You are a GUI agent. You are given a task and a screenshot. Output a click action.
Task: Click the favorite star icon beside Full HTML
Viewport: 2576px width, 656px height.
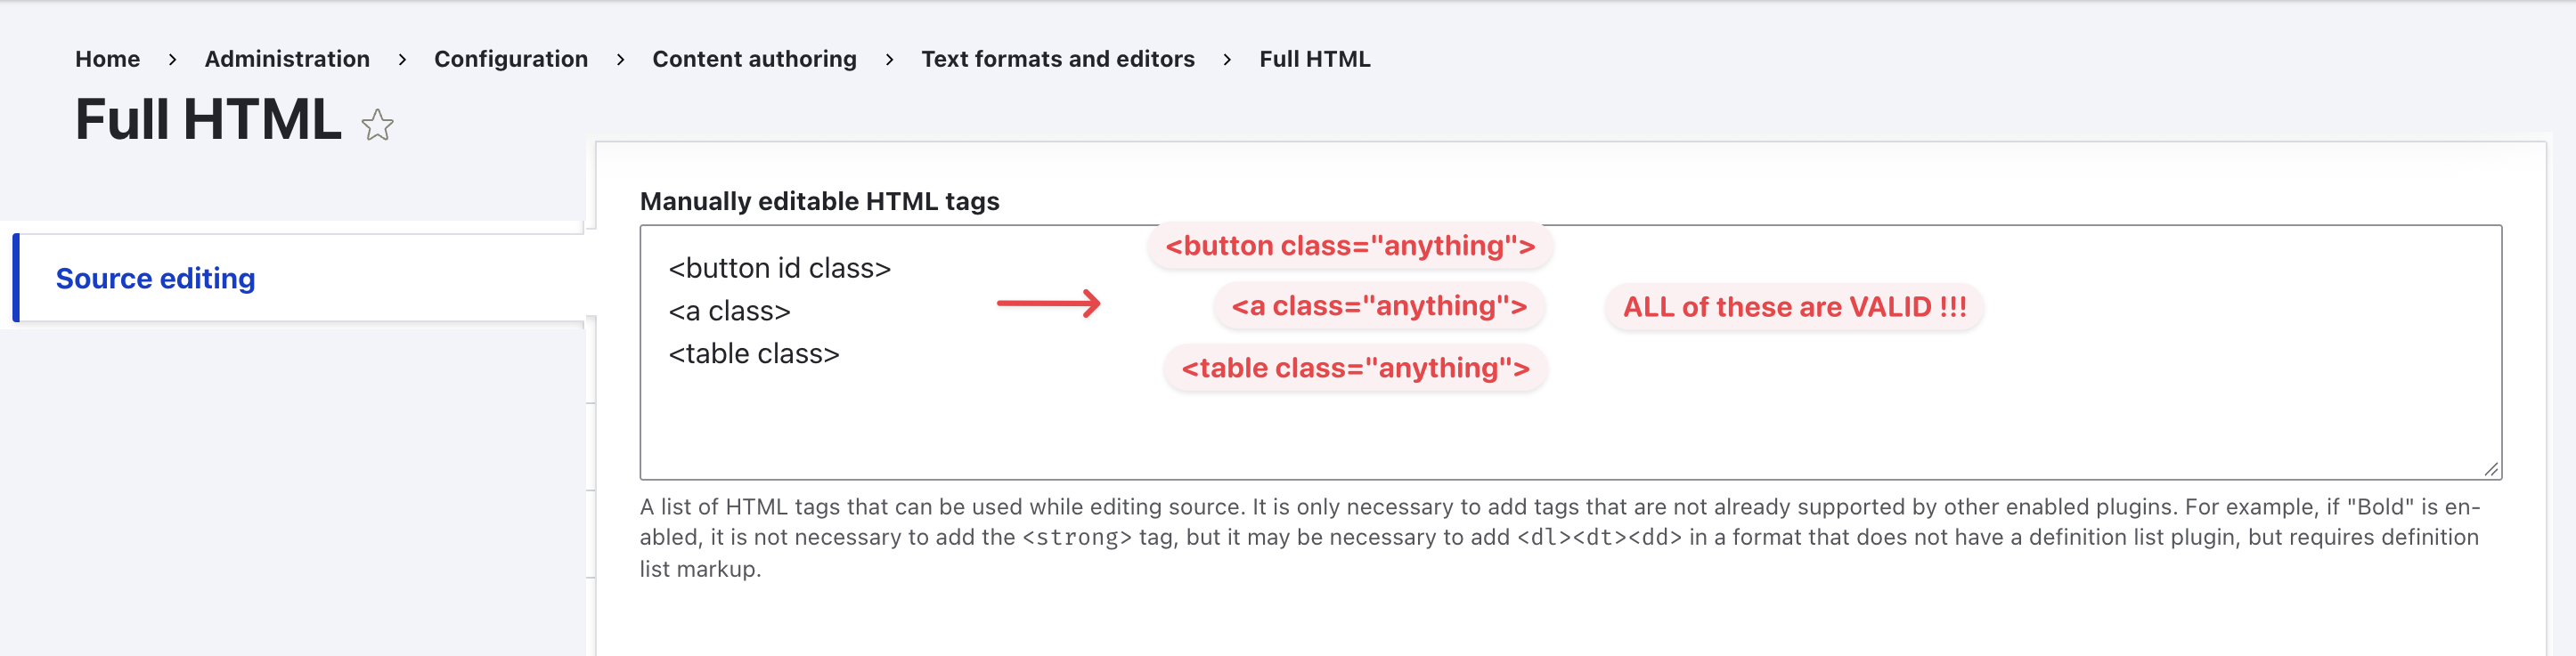[x=377, y=125]
